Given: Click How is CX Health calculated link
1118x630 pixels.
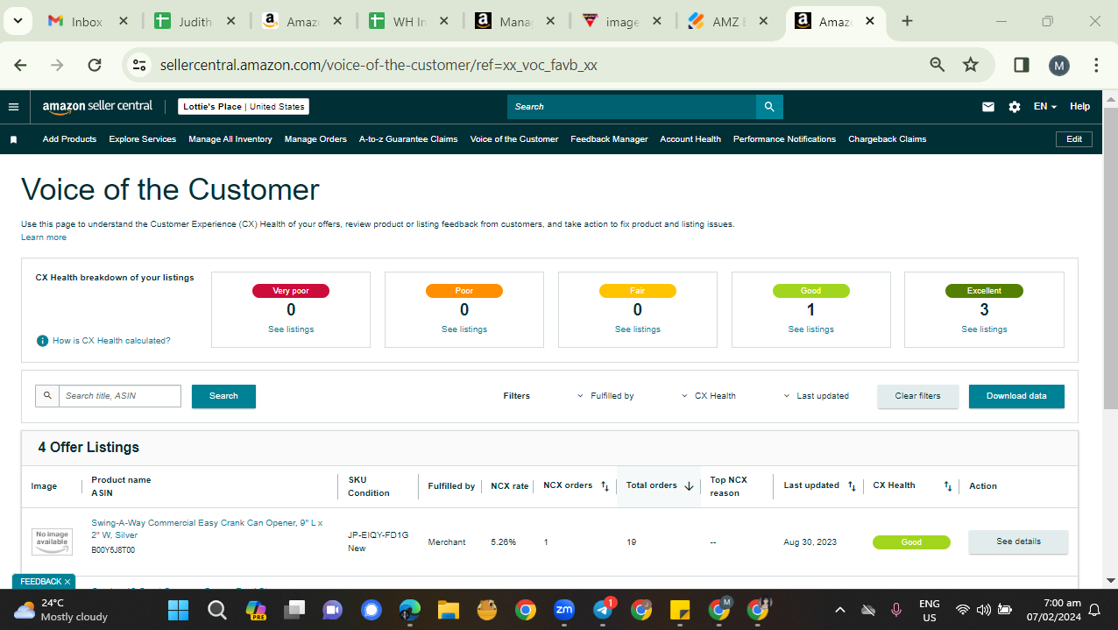Looking at the screenshot, I should click(111, 341).
